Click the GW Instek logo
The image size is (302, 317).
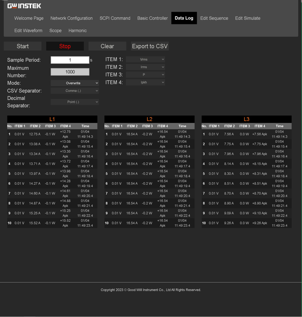(24, 6)
